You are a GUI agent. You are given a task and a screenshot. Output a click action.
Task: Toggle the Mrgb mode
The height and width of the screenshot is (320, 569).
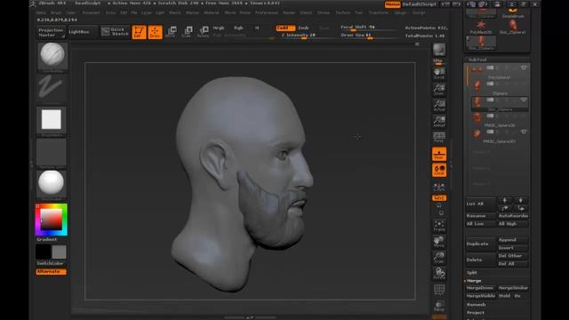[x=219, y=28]
